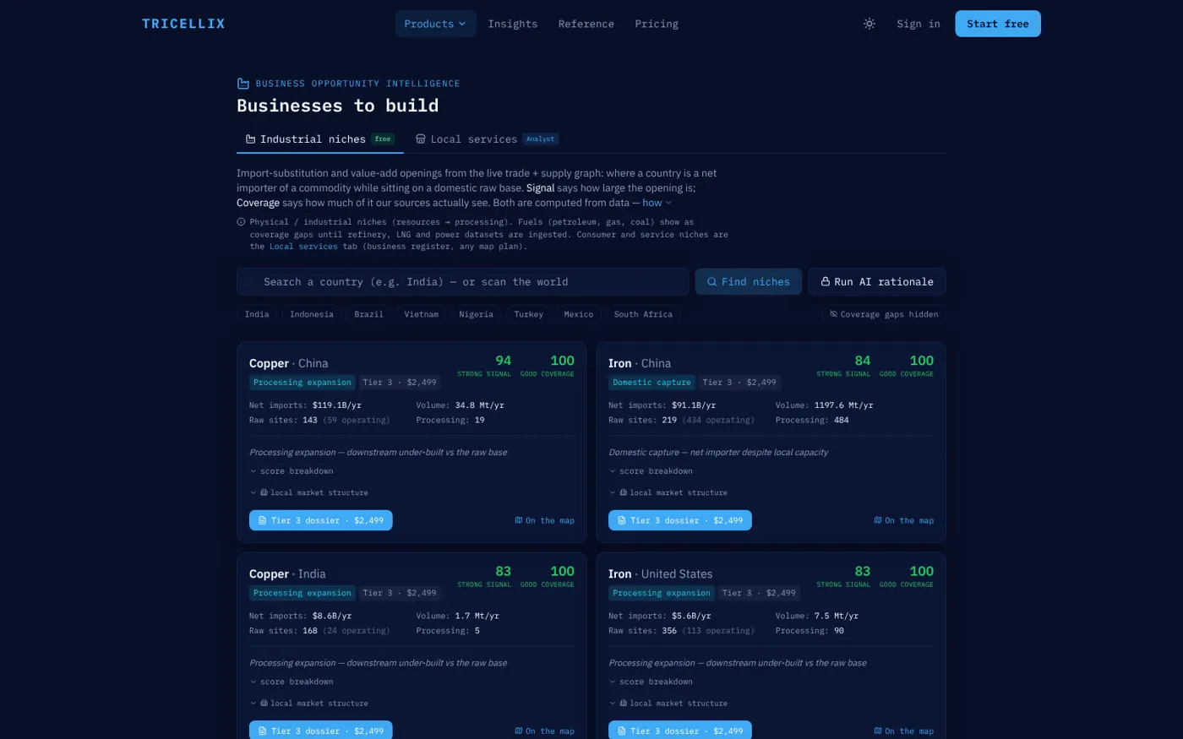Go to Pricing page
The width and height of the screenshot is (1183, 739).
point(657,24)
